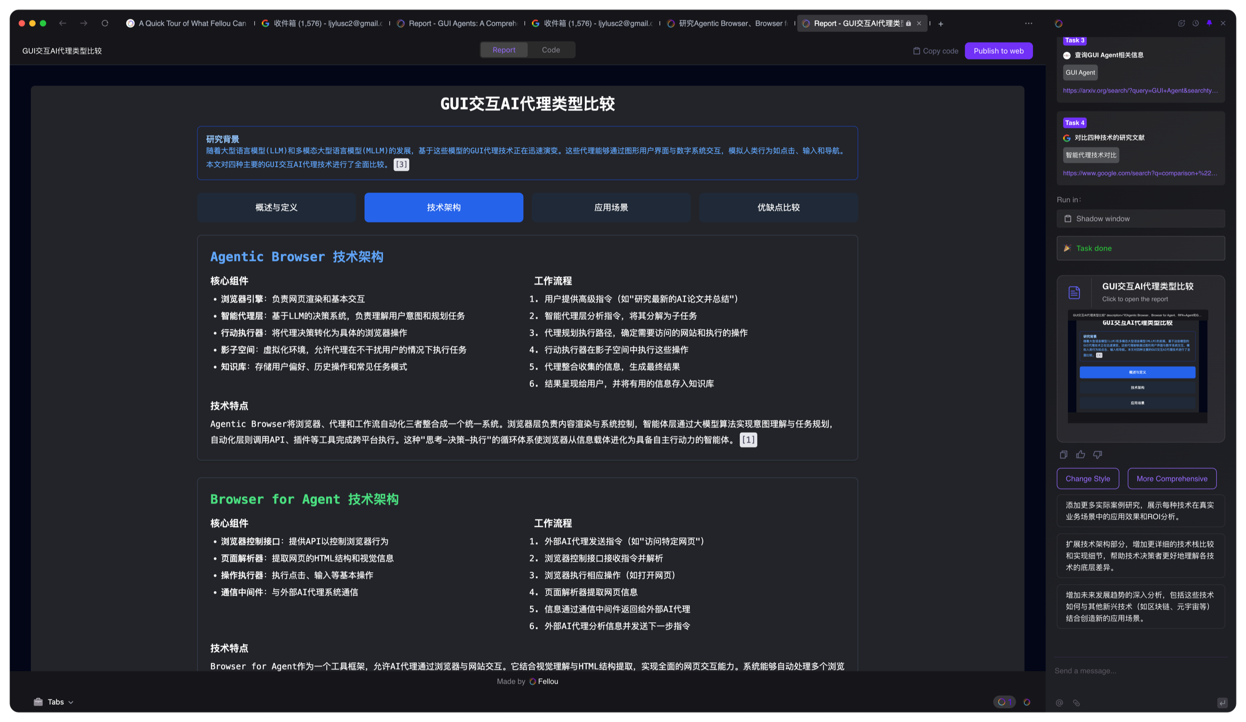Switch to the Code view tab
This screenshot has height=722, width=1246.
click(x=550, y=50)
